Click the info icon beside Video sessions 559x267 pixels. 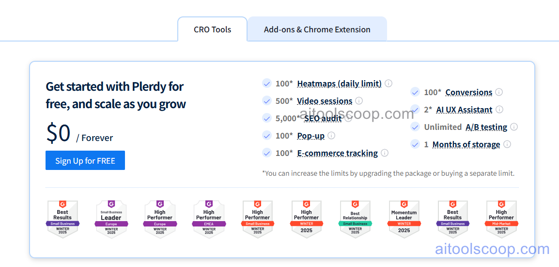coord(359,101)
